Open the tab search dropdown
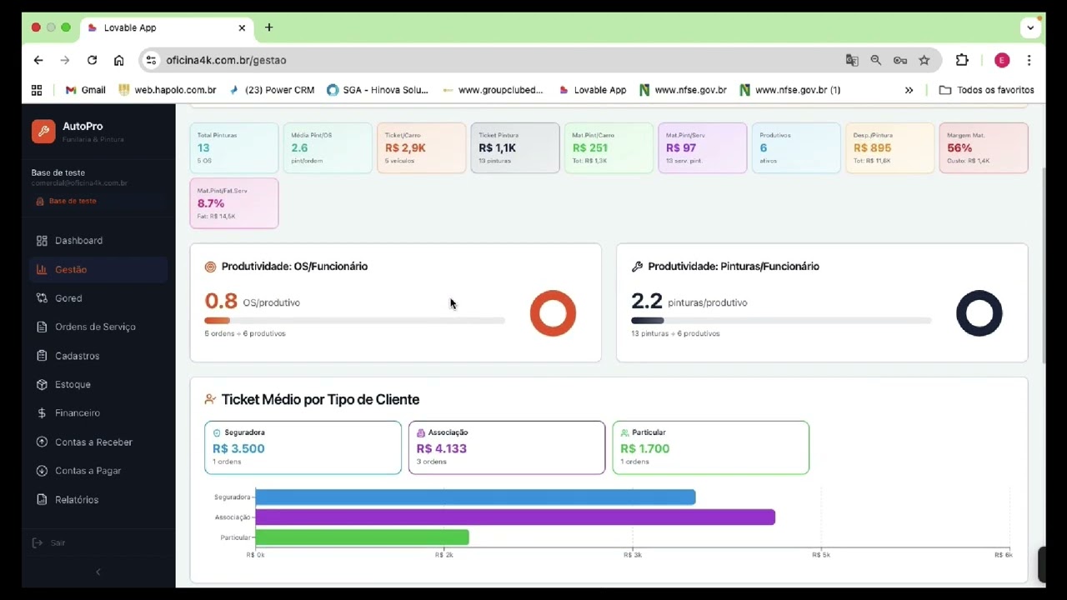Viewport: 1067px width, 600px height. click(1031, 27)
